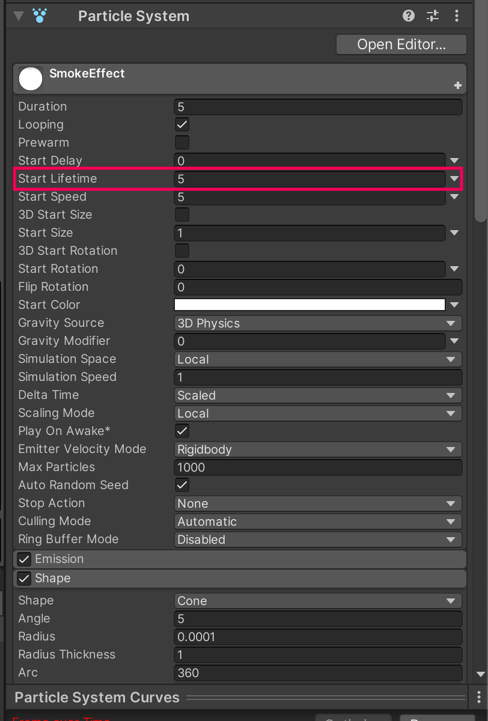Viewport: 488px width, 721px height.
Task: Open the Simulation Space dropdown
Action: (317, 359)
